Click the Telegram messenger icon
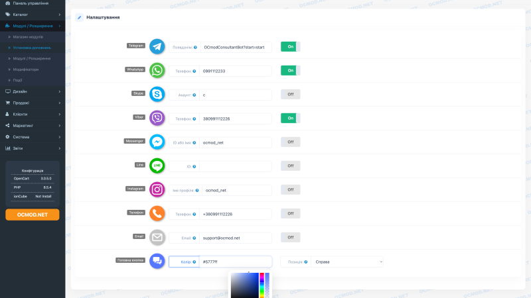Image resolution: width=531 pixels, height=298 pixels. coord(157,46)
